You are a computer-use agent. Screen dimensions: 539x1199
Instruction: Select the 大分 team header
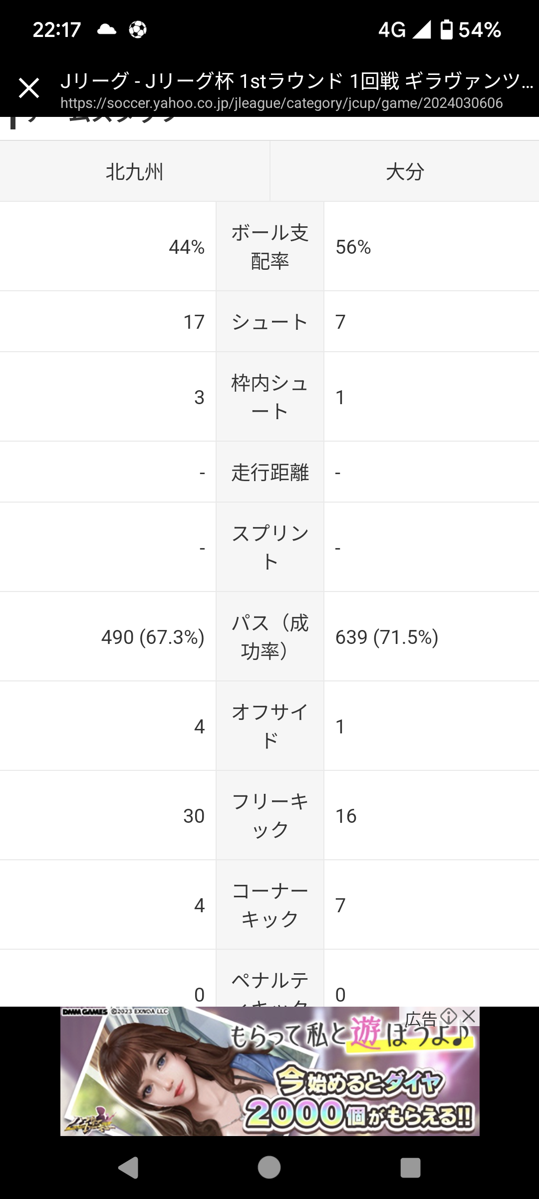pos(405,171)
